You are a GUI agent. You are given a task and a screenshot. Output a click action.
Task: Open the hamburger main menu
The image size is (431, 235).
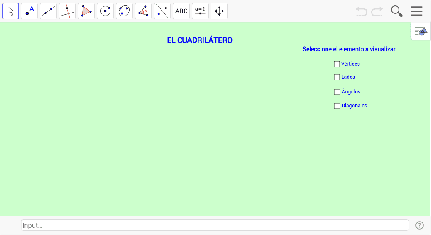pyautogui.click(x=417, y=11)
